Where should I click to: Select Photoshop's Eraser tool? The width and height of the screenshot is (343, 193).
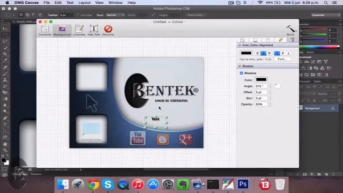point(5,93)
